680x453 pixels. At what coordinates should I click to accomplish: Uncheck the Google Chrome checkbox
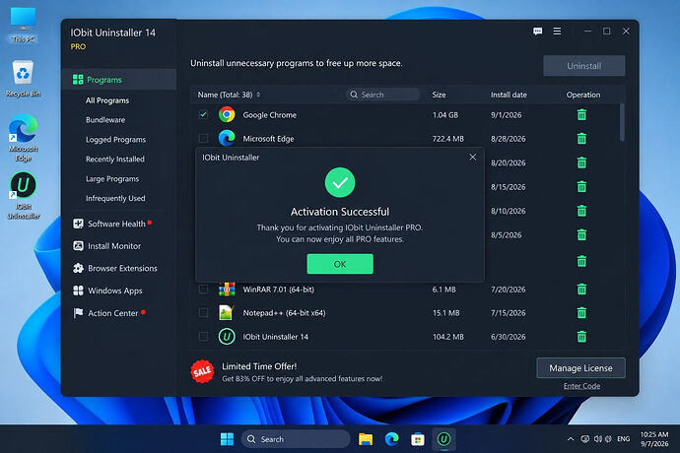203,115
